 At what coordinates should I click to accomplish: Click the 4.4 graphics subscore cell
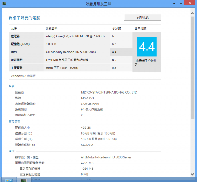(114, 52)
